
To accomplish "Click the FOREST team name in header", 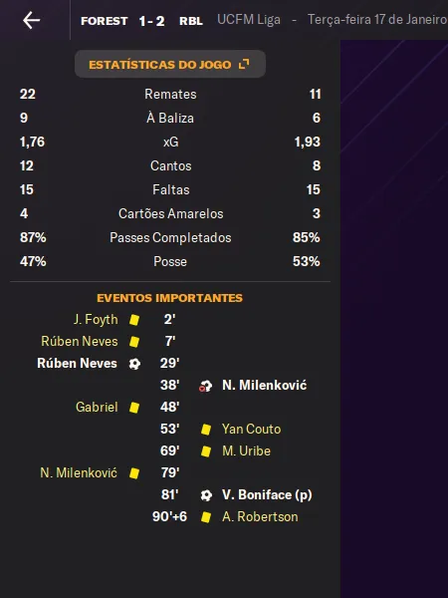I will [x=104, y=21].
